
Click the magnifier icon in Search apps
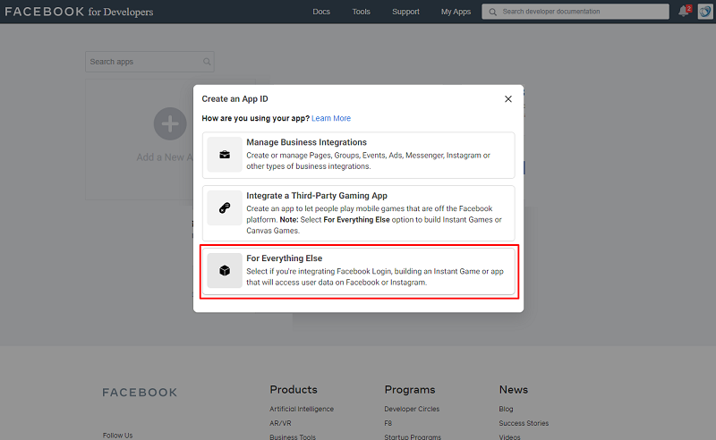point(207,62)
